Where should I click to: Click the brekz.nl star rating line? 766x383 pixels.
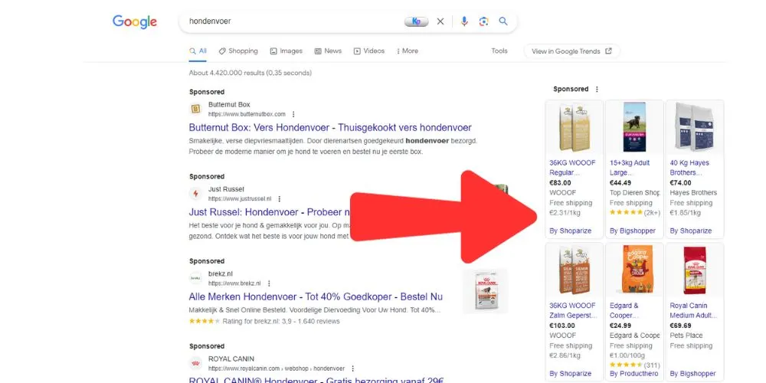tap(264, 321)
